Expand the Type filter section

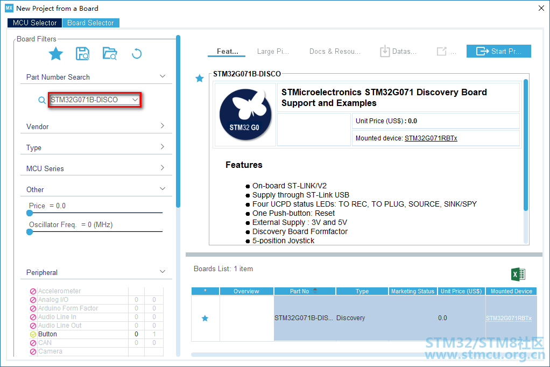point(163,147)
